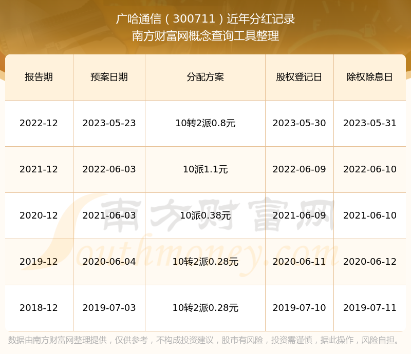Screen dimensions: 411x354
Task: Select record date 2020-06-11
Action: click(x=299, y=261)
